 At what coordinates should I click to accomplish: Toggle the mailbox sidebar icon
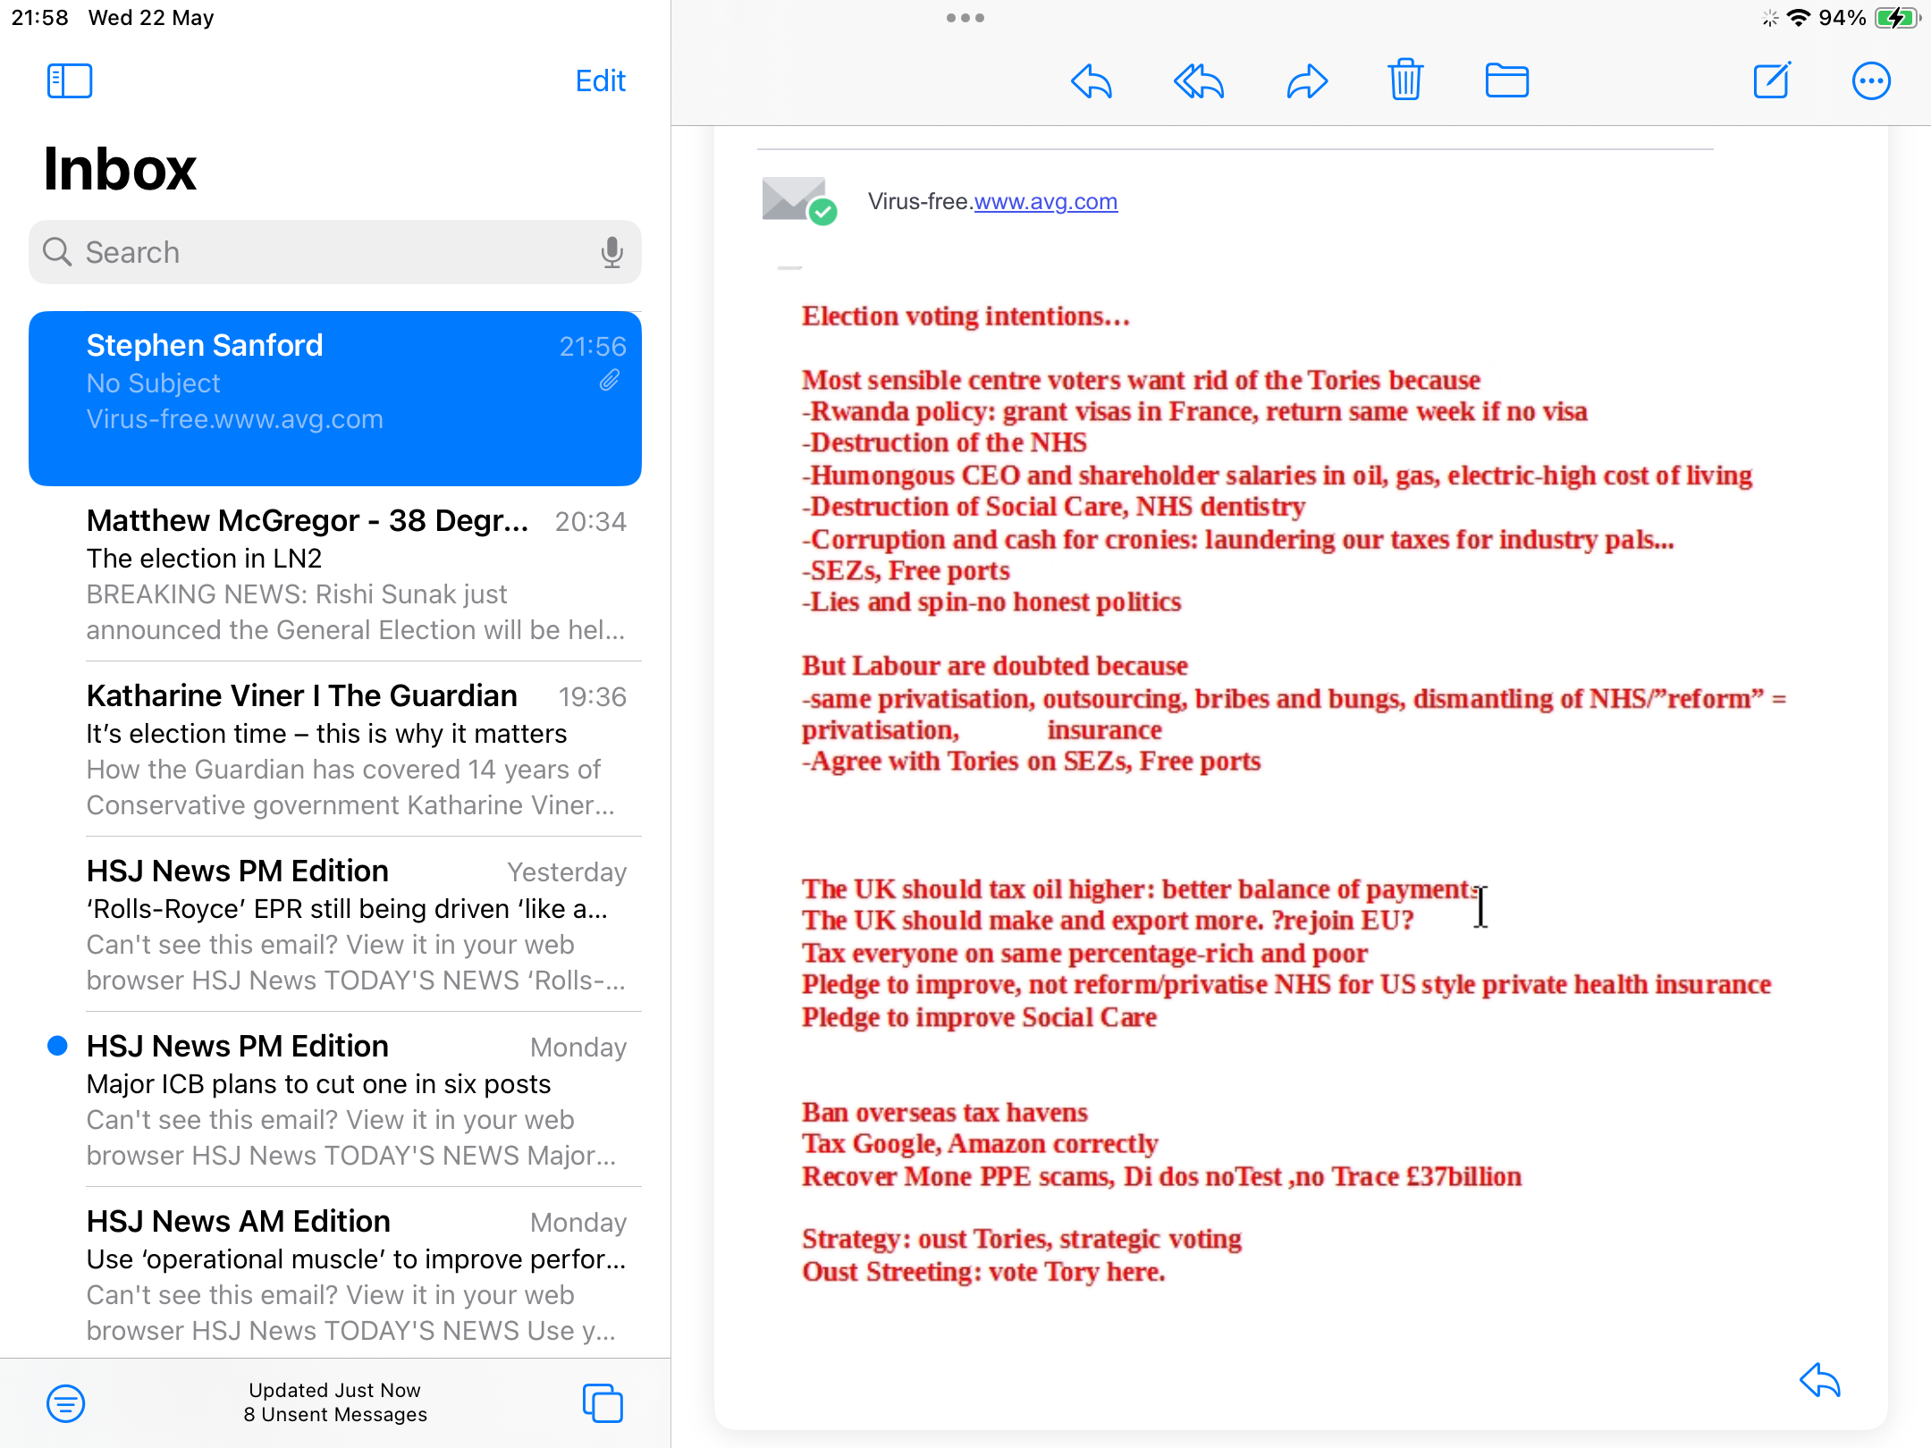tap(70, 81)
